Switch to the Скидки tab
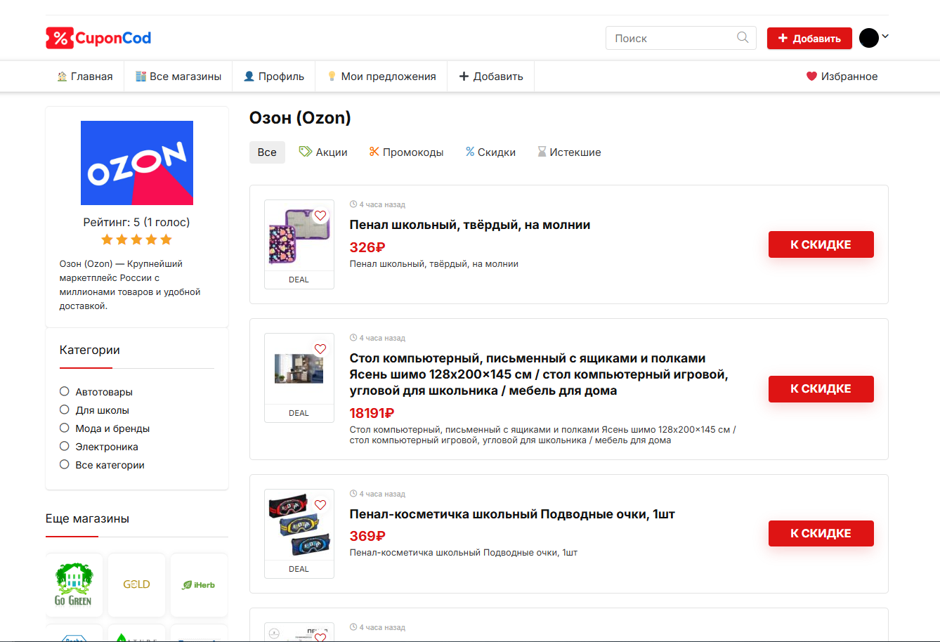The height and width of the screenshot is (642, 940). click(490, 152)
